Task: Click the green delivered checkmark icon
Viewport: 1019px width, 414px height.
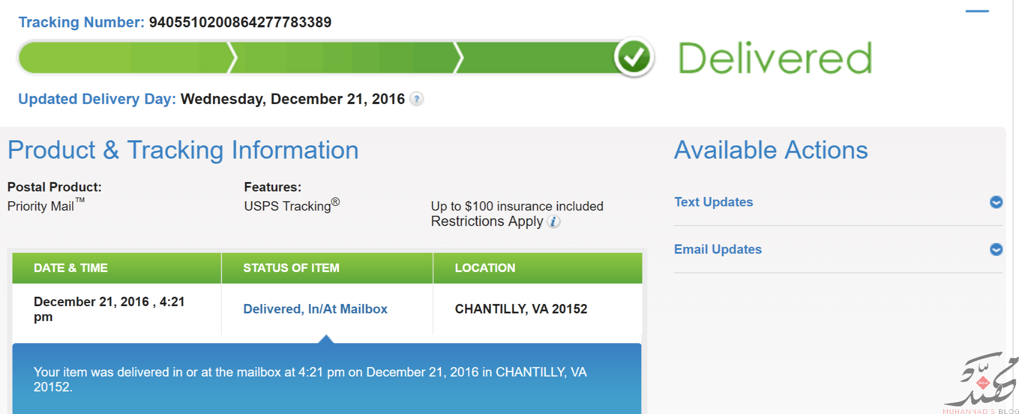Action: pyautogui.click(x=634, y=58)
